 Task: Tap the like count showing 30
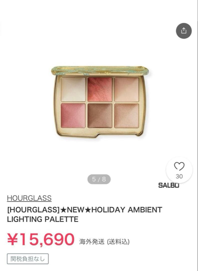coord(179,176)
